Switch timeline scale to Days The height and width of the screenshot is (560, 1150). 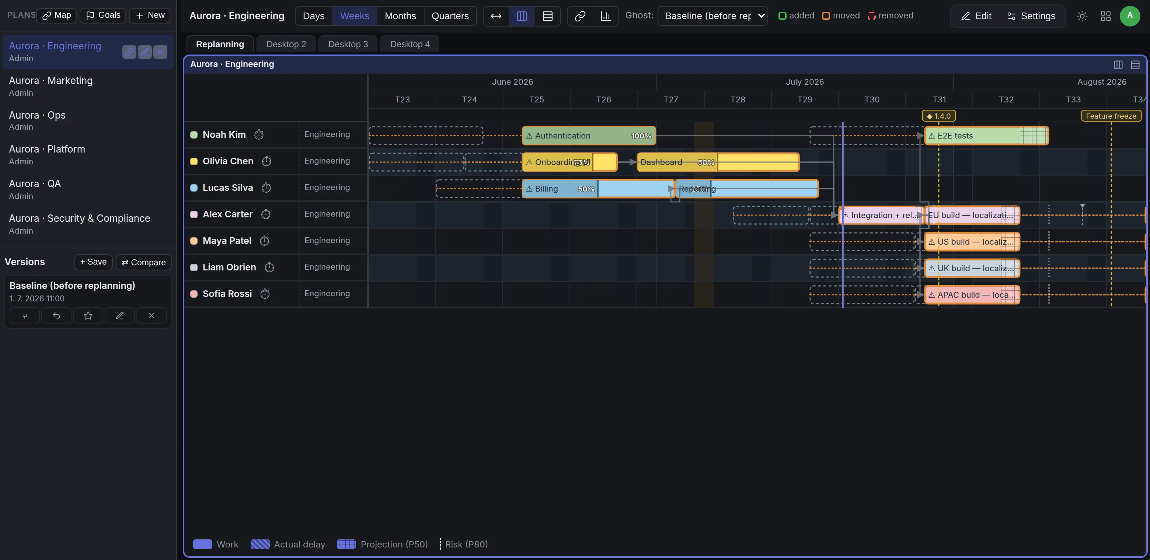tap(313, 16)
